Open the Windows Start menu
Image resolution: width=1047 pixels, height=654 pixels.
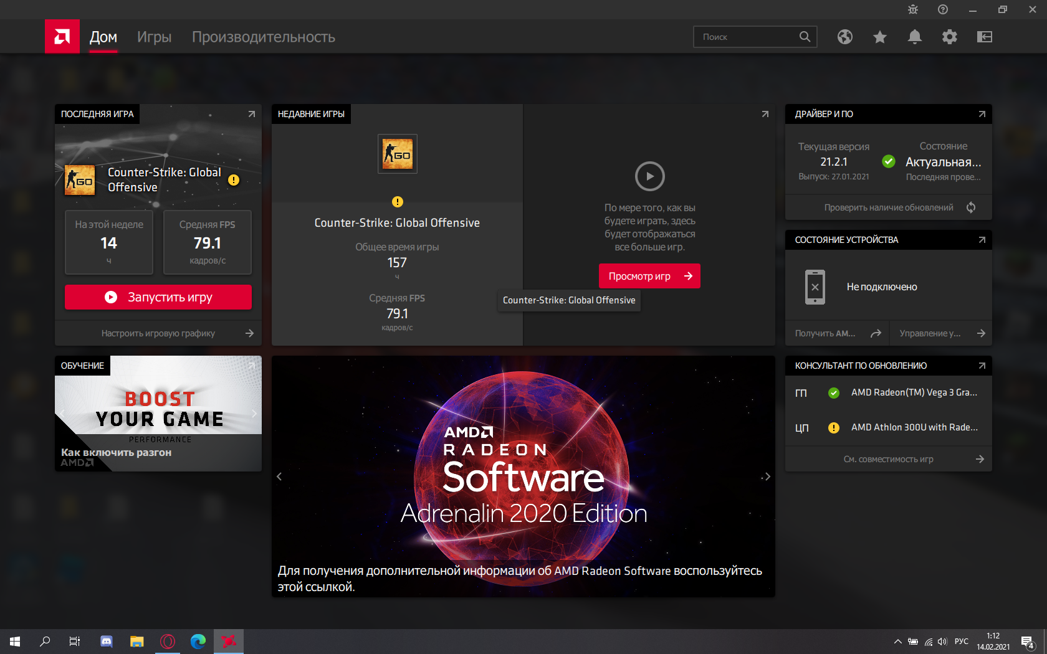tap(15, 642)
